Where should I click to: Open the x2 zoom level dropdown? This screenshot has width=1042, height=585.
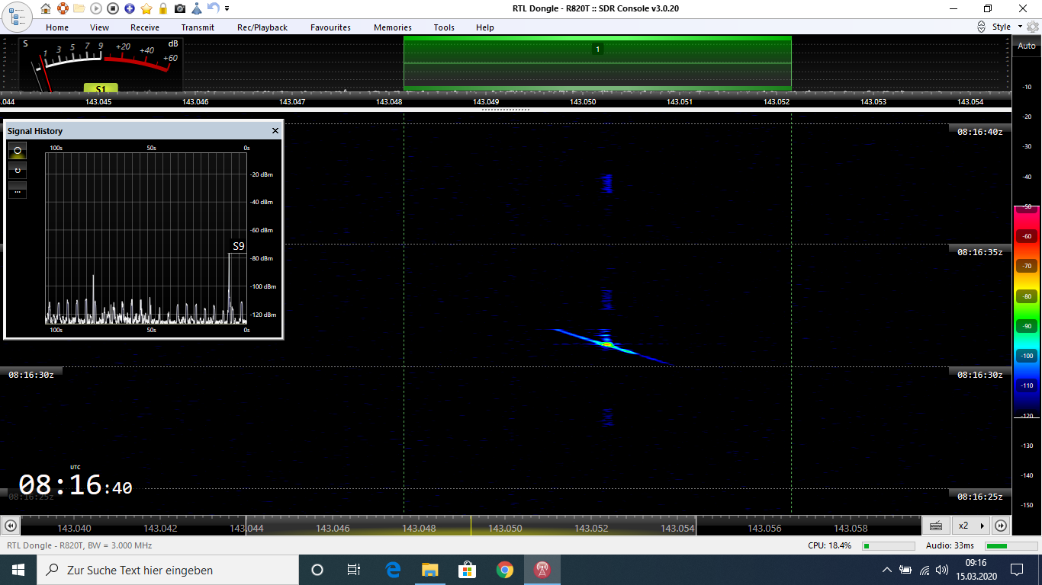pos(970,526)
